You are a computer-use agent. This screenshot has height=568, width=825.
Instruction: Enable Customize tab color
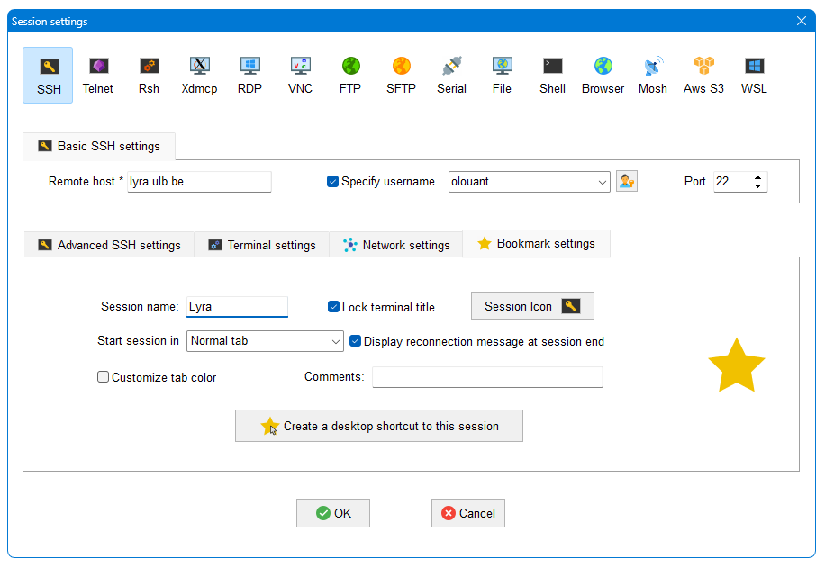click(104, 376)
